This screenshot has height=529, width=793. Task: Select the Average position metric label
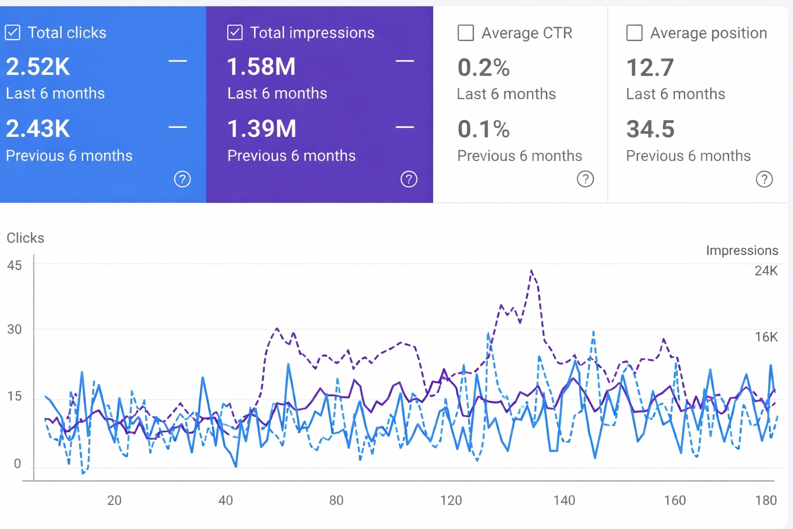pos(708,33)
